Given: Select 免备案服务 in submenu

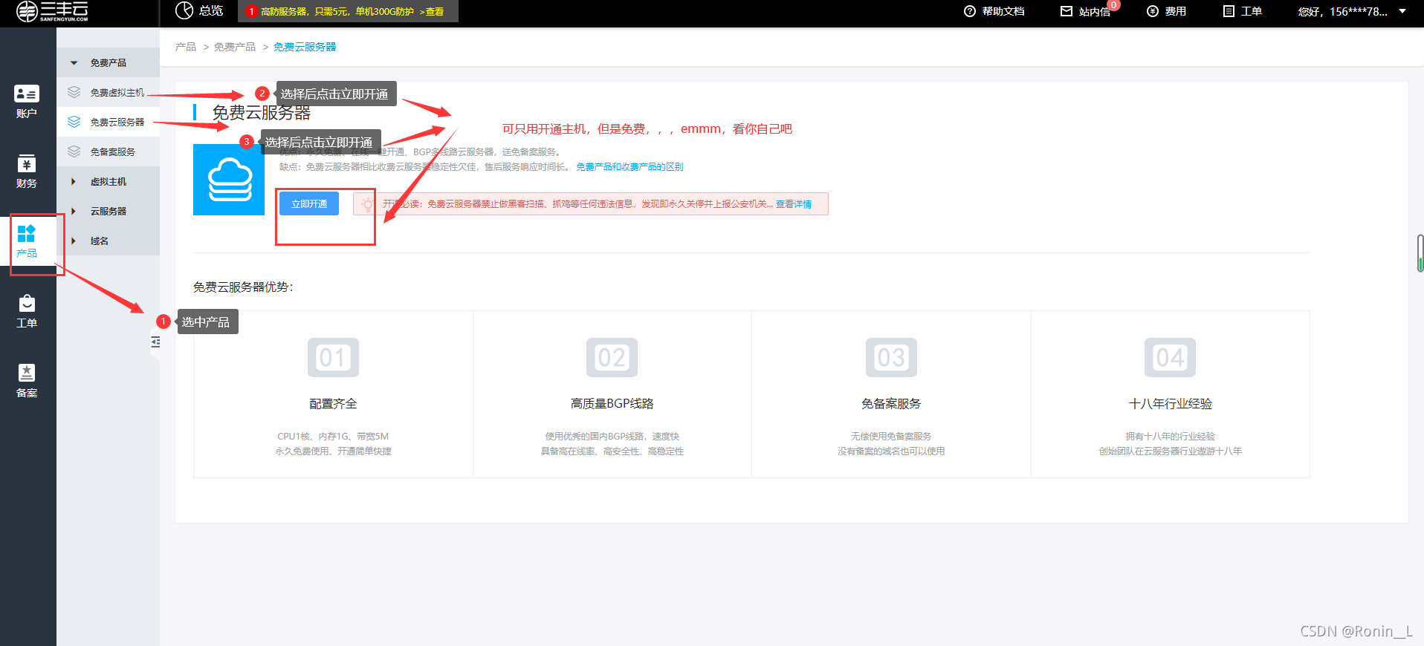Looking at the screenshot, I should click(x=113, y=151).
